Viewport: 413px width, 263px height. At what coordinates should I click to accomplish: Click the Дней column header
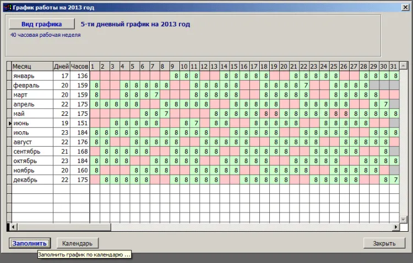point(61,66)
